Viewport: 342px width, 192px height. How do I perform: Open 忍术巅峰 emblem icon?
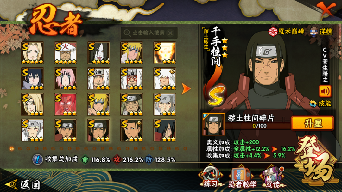[273, 32]
